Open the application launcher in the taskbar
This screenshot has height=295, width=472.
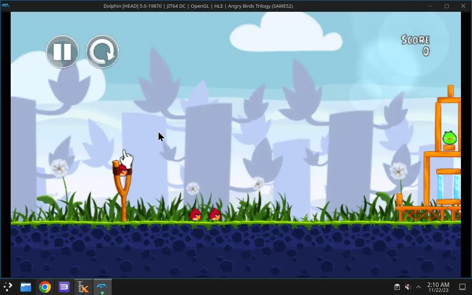pos(8,287)
